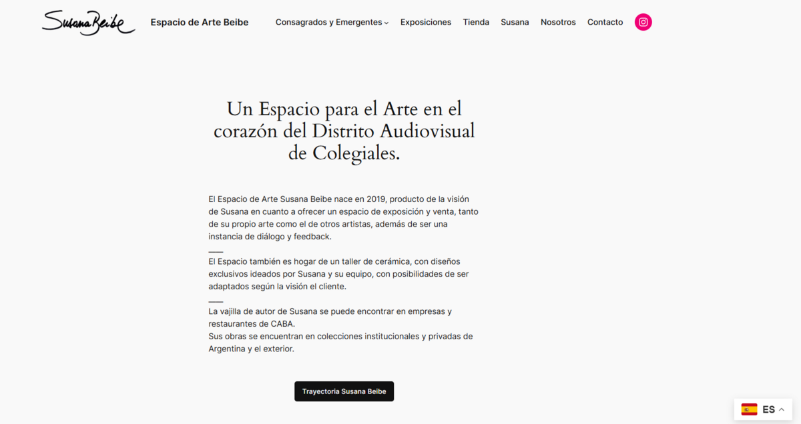Open the Instagram profile icon
Viewport: 801px width, 424px height.
pyautogui.click(x=643, y=22)
